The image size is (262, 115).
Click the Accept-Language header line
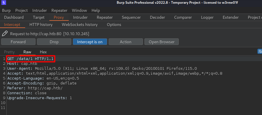click(x=43, y=78)
